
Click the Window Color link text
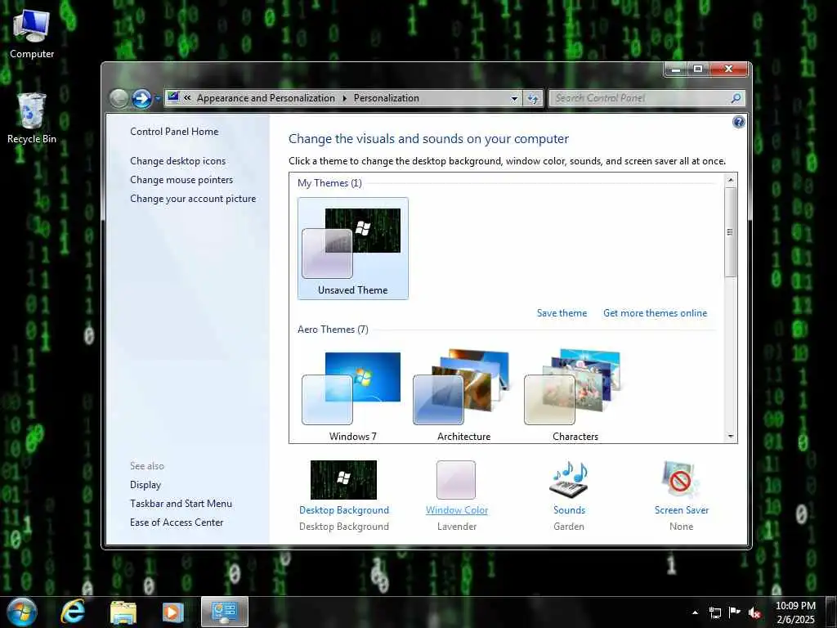click(457, 510)
